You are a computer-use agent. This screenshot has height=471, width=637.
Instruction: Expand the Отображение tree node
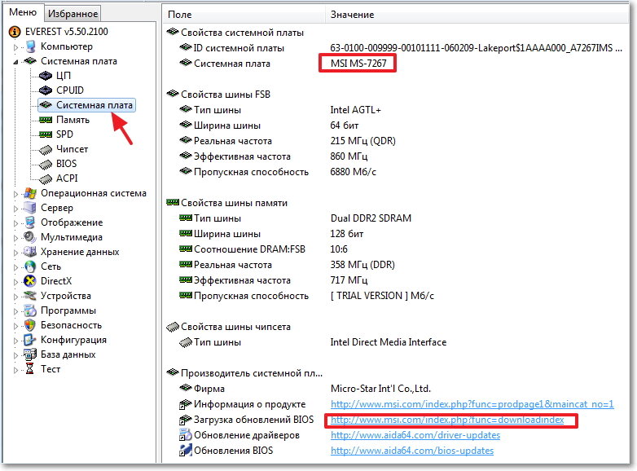[15, 223]
